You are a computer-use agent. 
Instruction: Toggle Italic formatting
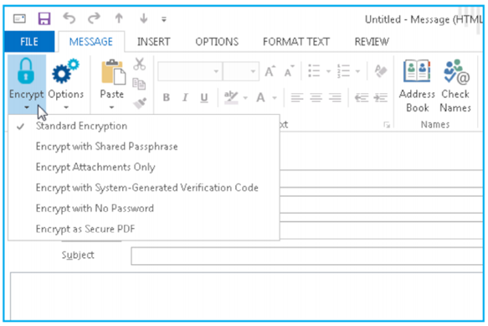(x=185, y=97)
